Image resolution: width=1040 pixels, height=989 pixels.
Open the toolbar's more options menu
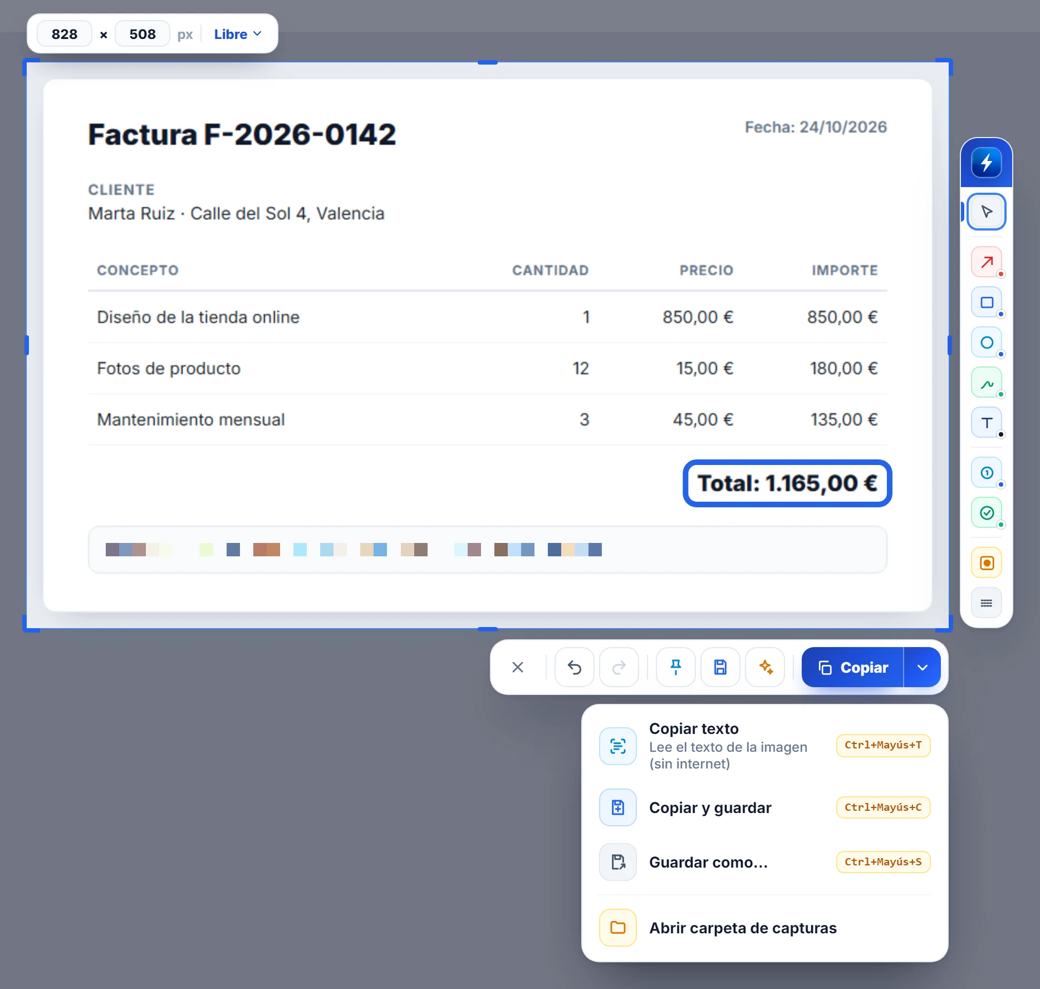pos(987,603)
